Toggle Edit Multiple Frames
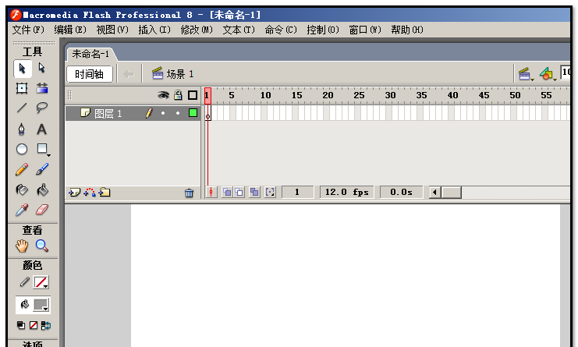Image resolution: width=578 pixels, height=347 pixels. (x=254, y=192)
